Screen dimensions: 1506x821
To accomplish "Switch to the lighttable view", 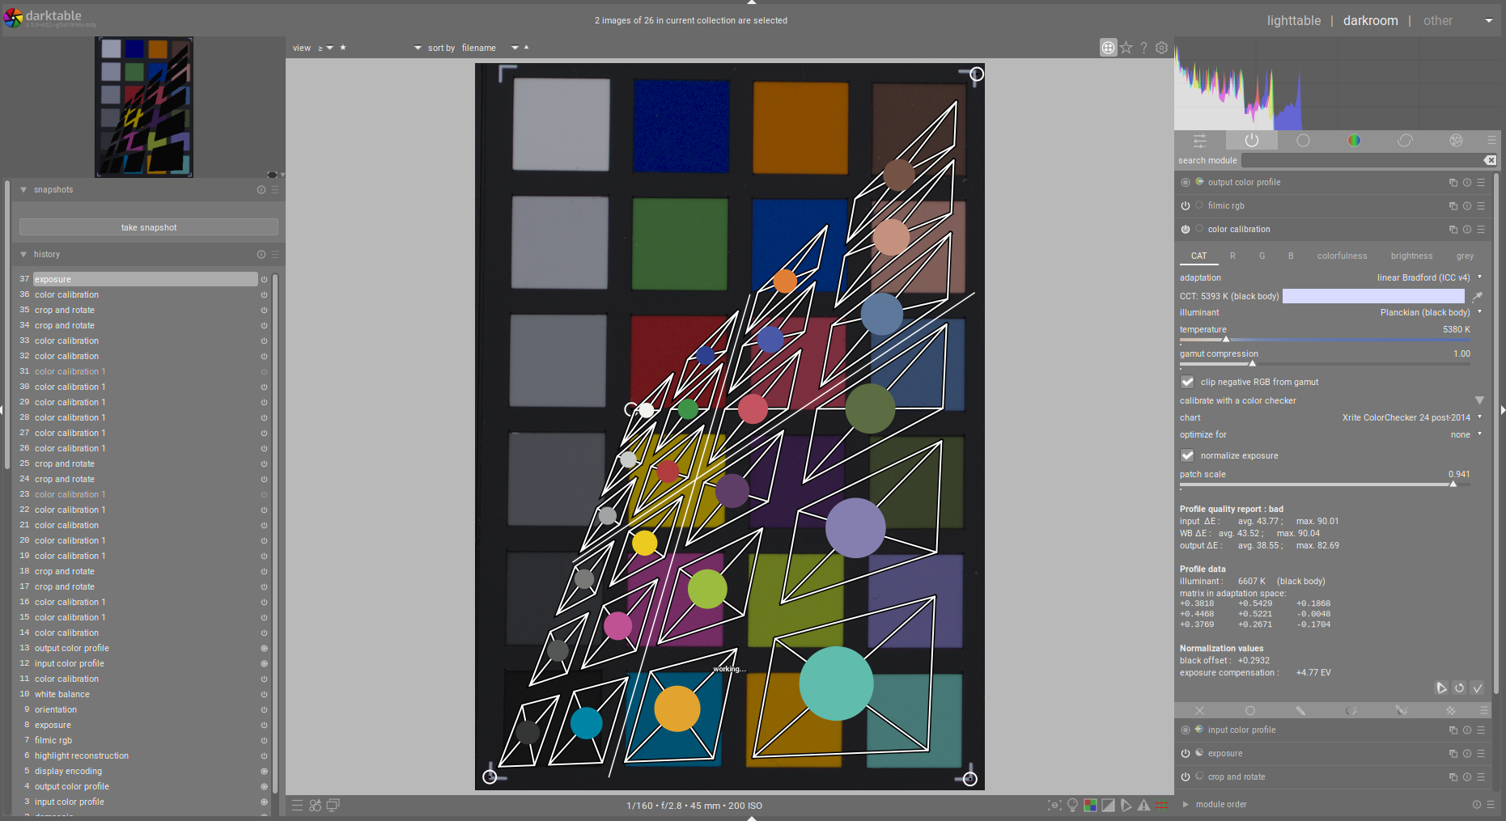I will (x=1293, y=20).
